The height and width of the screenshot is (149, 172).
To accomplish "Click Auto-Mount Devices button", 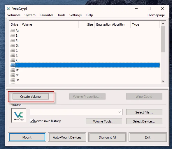I will (67, 137).
